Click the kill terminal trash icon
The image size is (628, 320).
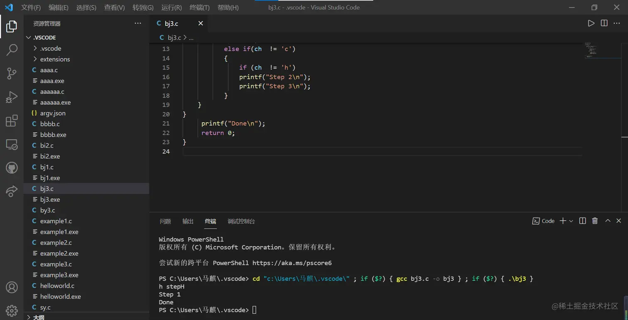(x=595, y=221)
